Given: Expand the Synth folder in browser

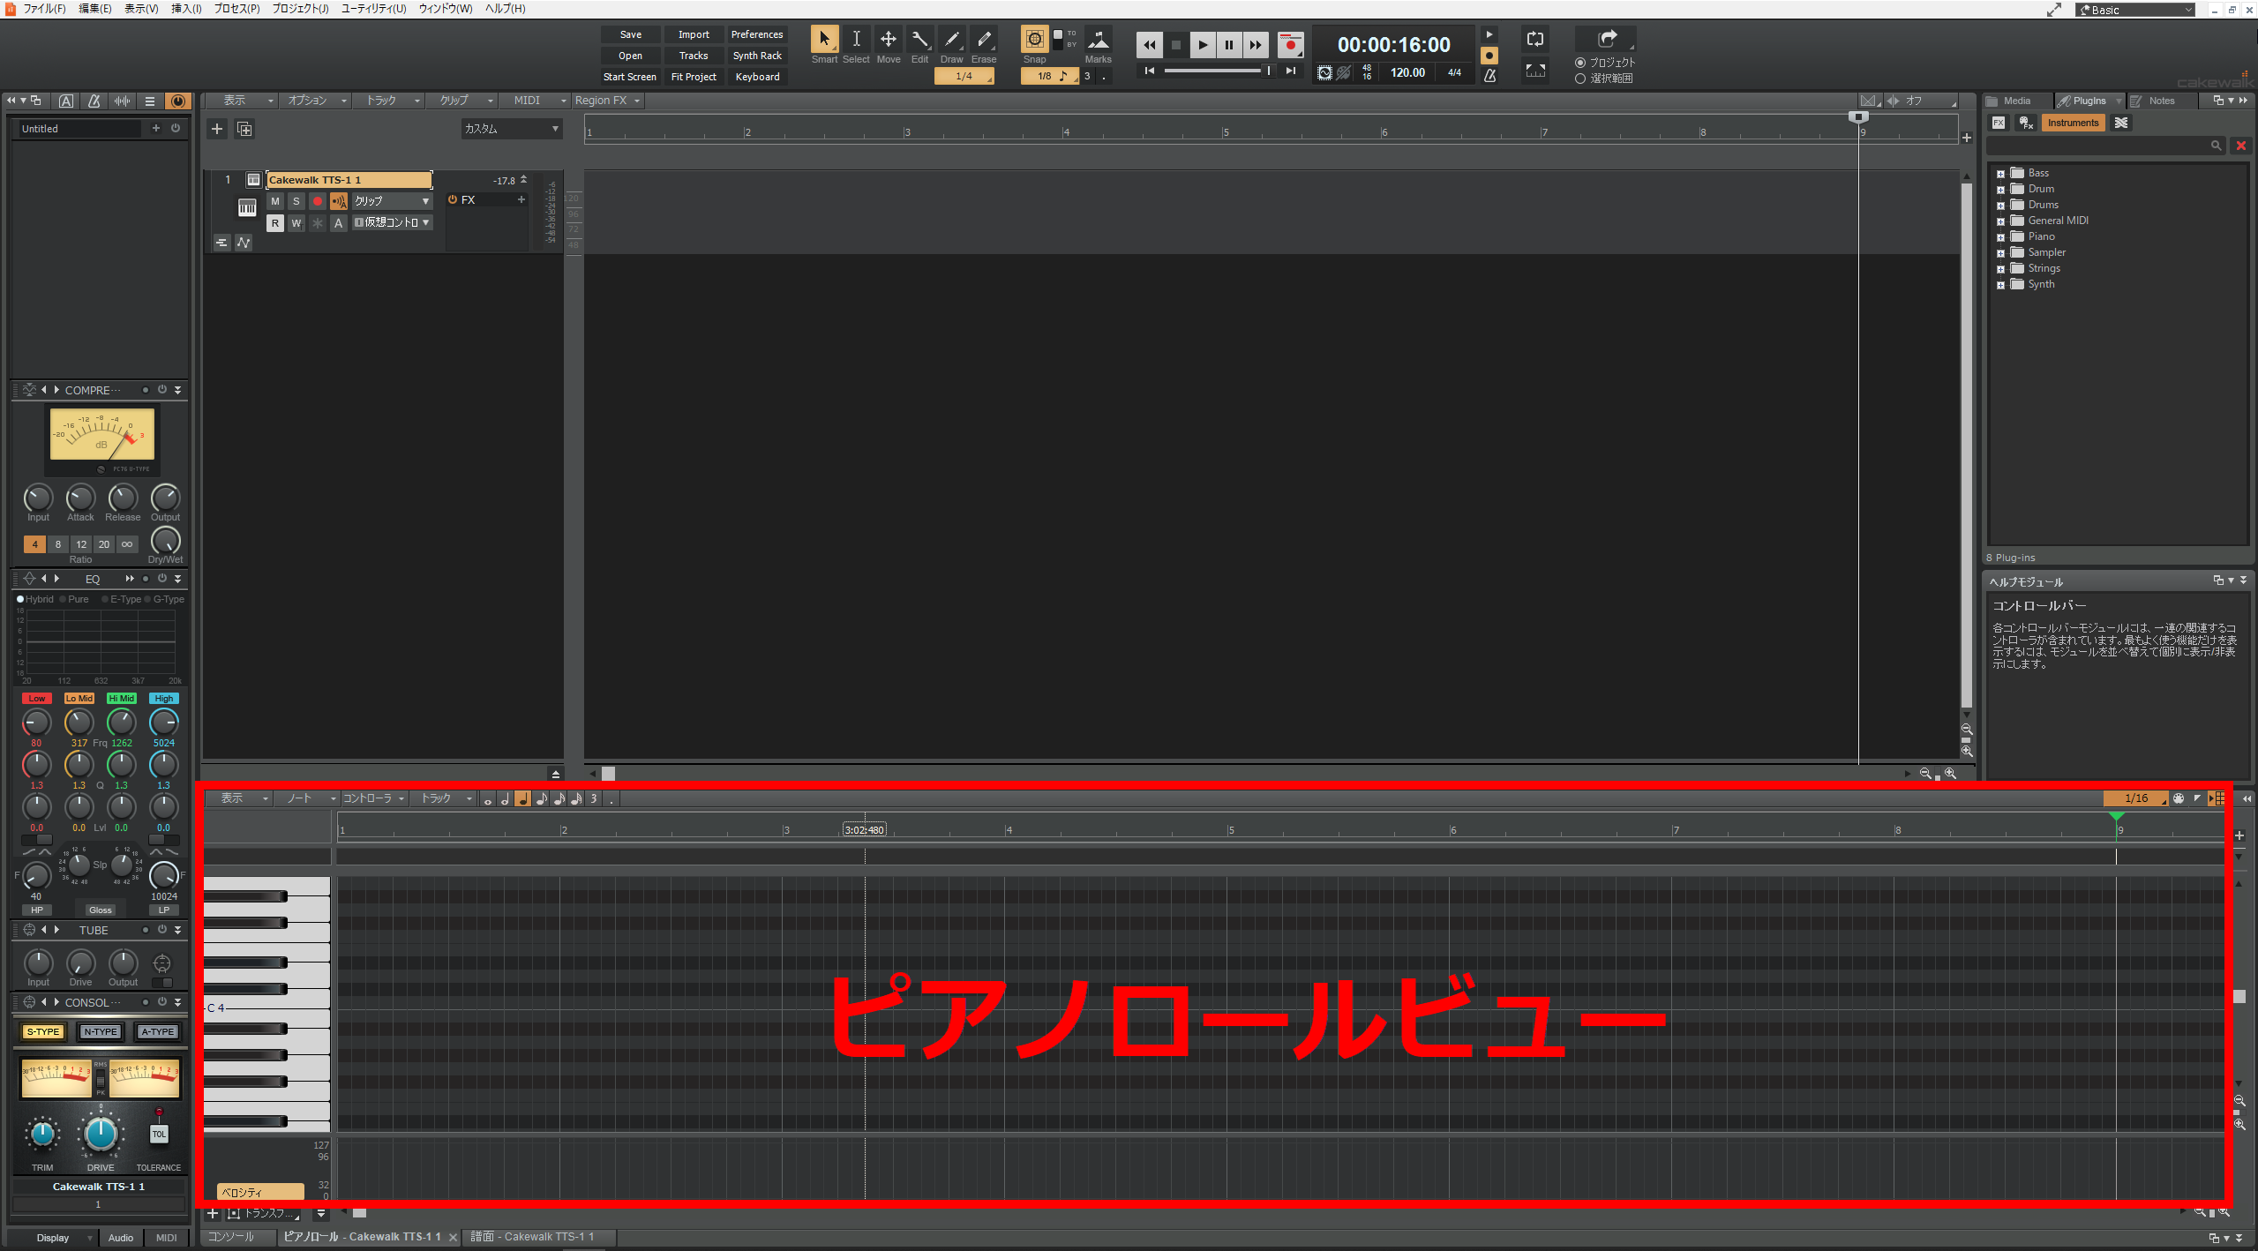Looking at the screenshot, I should click(2000, 285).
